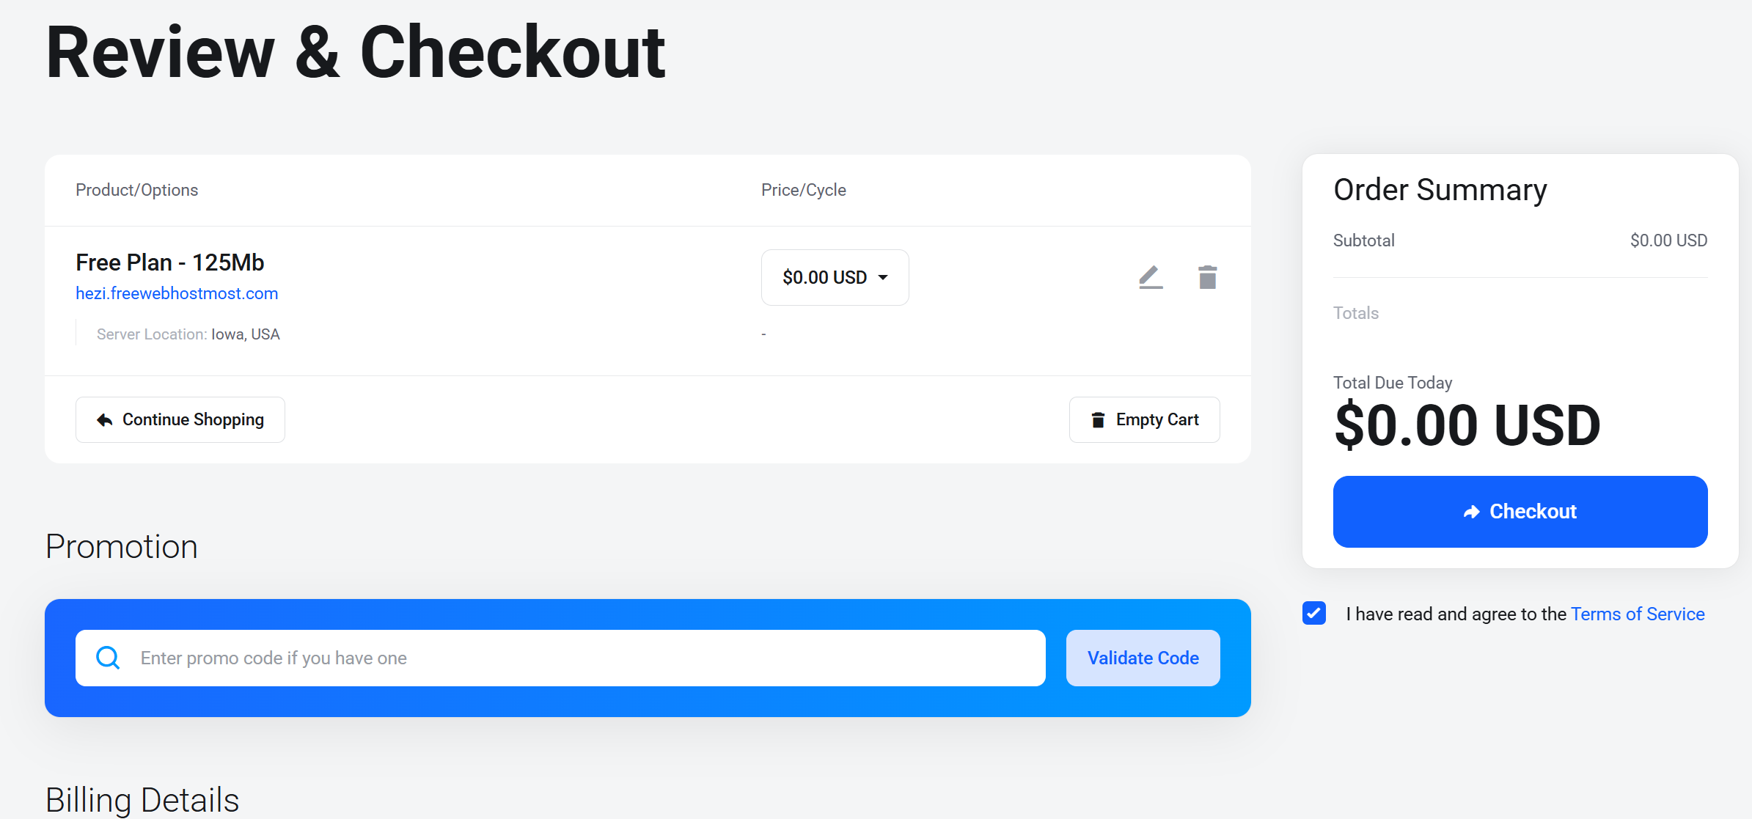Remove Free Plan using the trash icon

pos(1207,277)
